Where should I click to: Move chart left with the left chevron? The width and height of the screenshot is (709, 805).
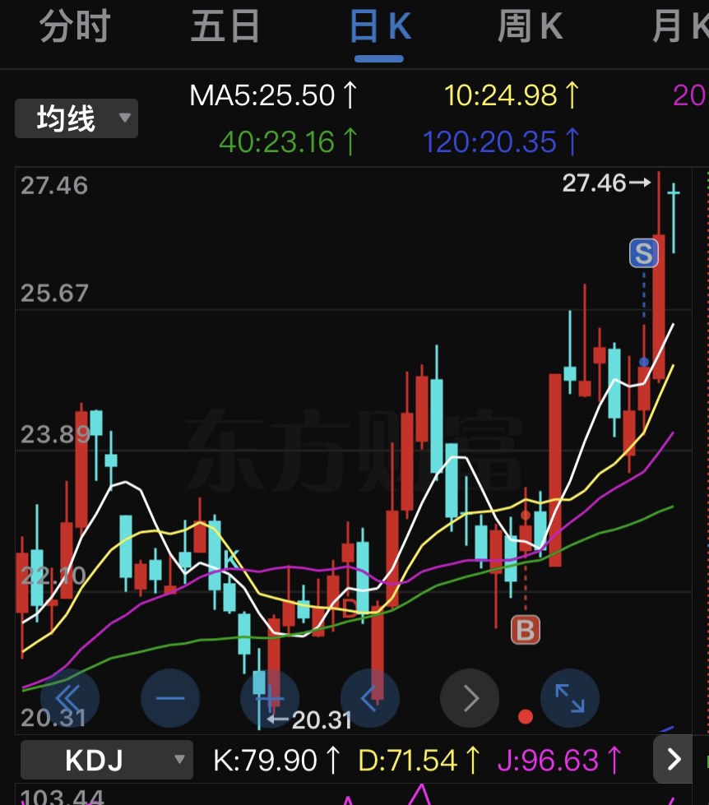[369, 698]
